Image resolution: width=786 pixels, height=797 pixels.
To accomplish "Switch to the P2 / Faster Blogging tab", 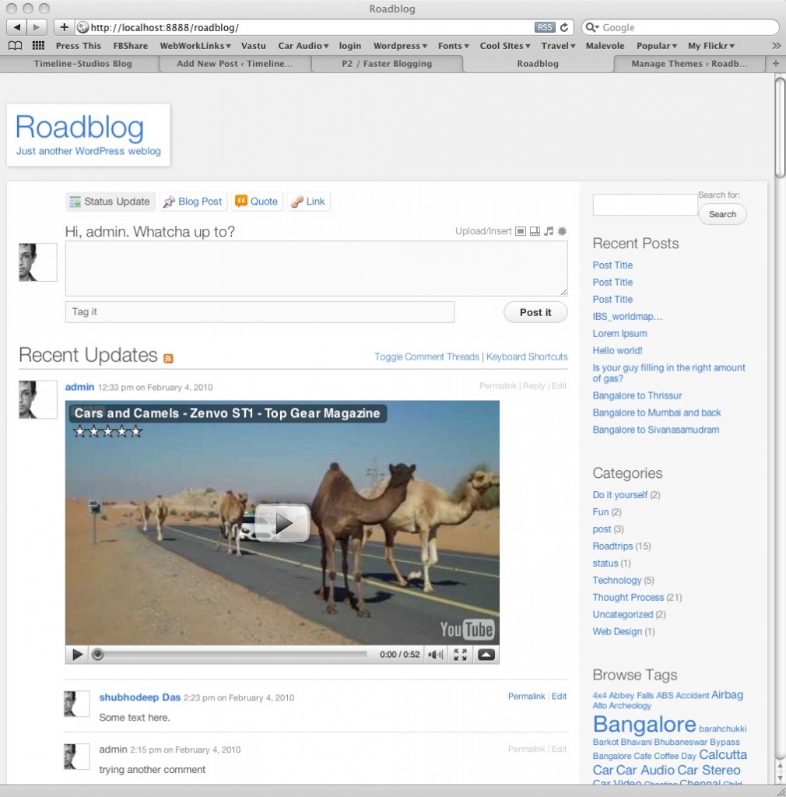I will [387, 64].
